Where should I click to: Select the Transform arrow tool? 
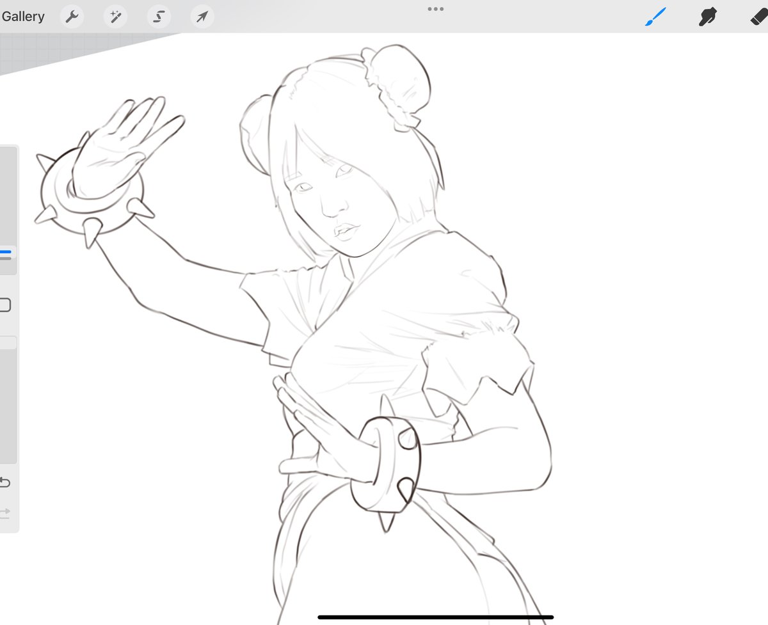coord(202,17)
